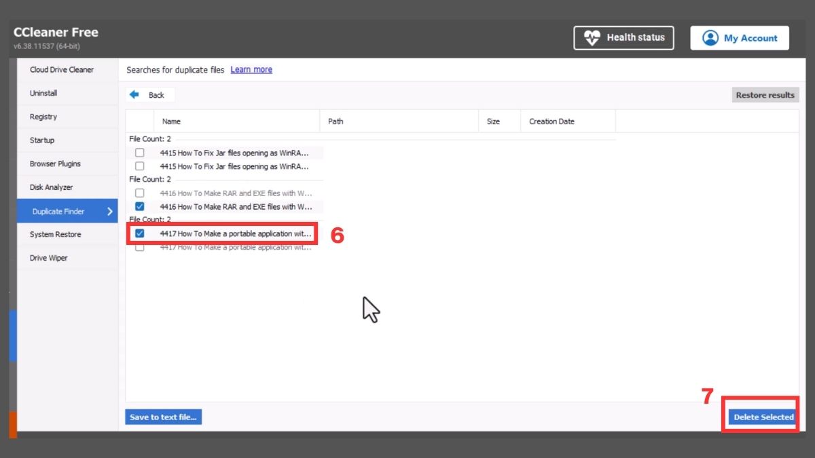The width and height of the screenshot is (815, 458).
Task: Click the Back button
Action: coord(150,95)
